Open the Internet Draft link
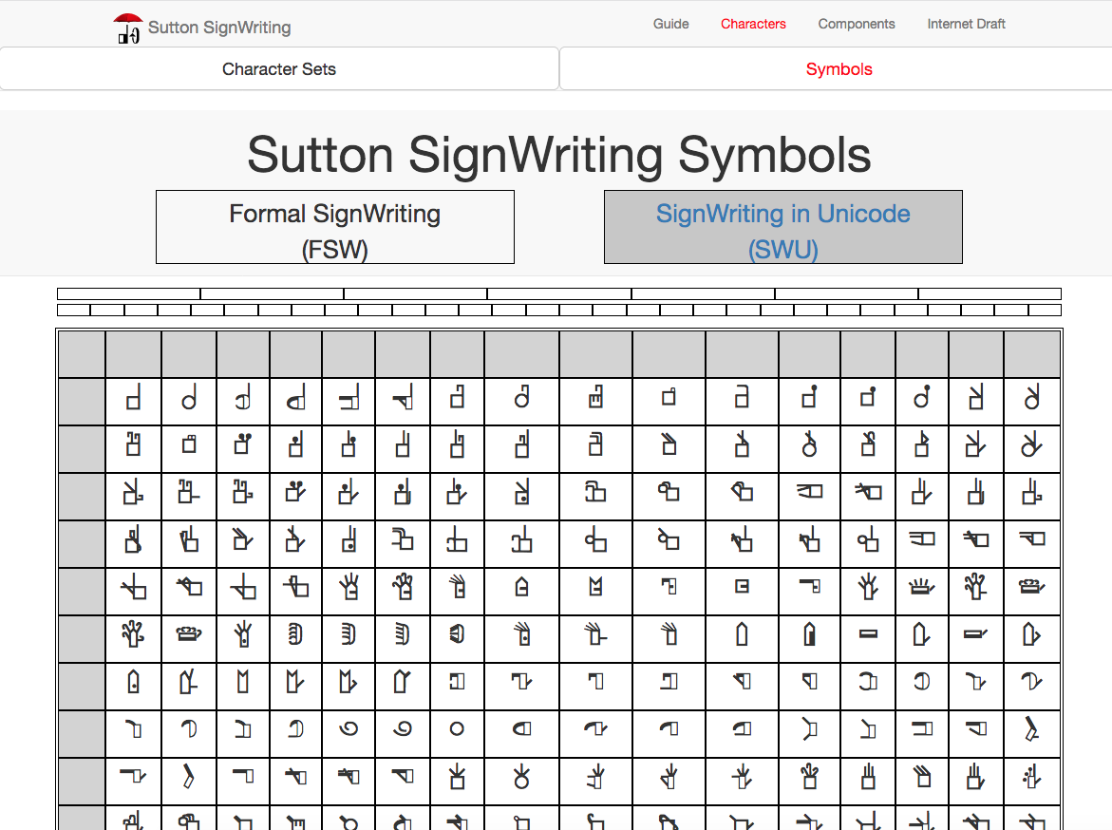This screenshot has height=830, width=1112. point(966,24)
